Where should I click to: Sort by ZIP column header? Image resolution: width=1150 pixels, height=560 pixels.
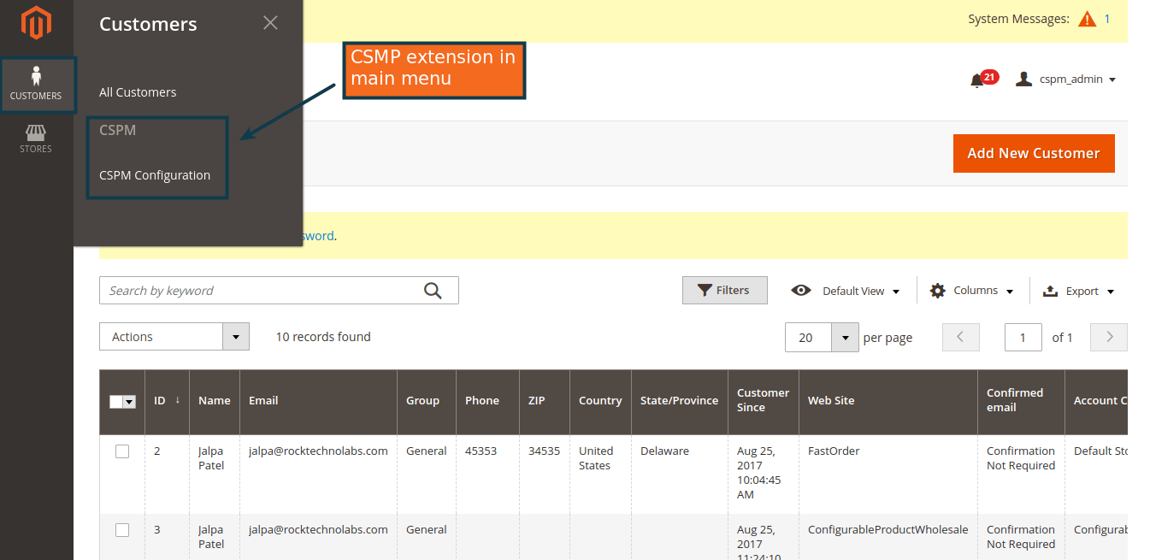point(545,400)
